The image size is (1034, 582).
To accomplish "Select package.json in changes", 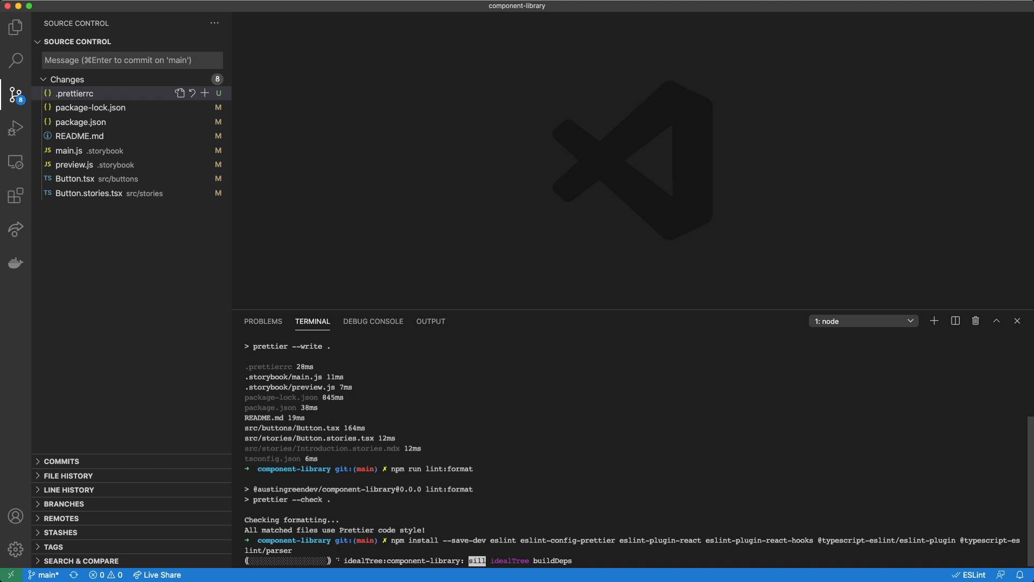I will pos(131,122).
